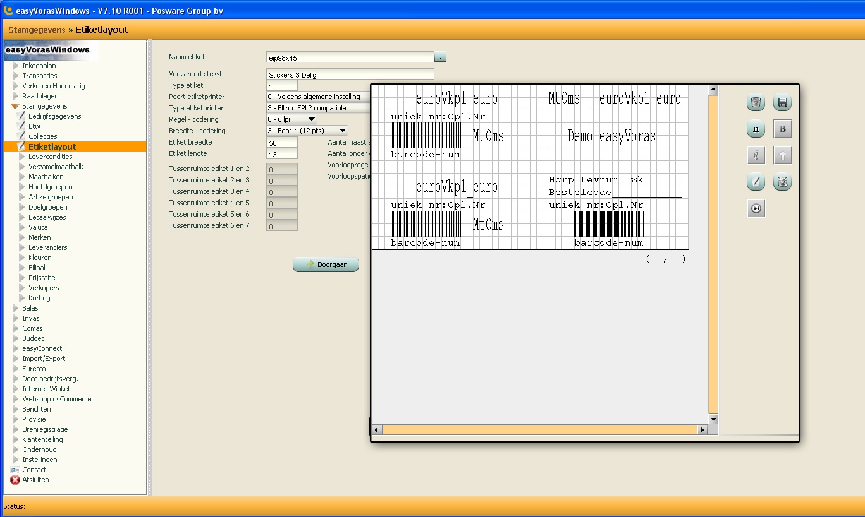Open Hoofdgroepen in the sidebar

point(50,187)
